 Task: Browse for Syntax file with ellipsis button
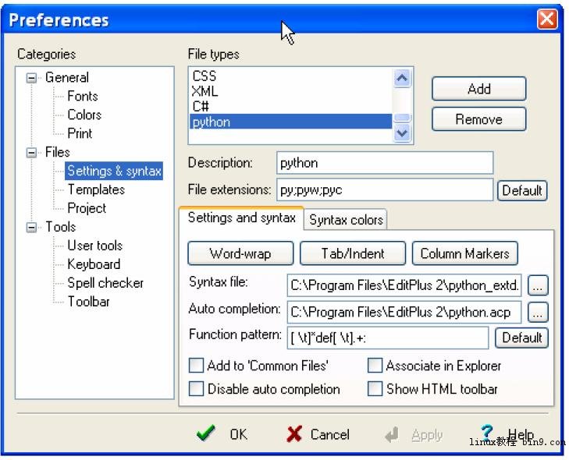pos(538,285)
